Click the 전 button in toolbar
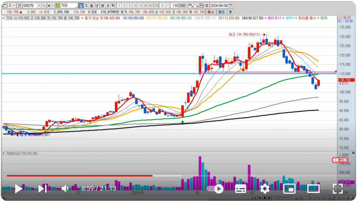Image resolution: width=357 pixels, height=202 pixels. (19, 5)
